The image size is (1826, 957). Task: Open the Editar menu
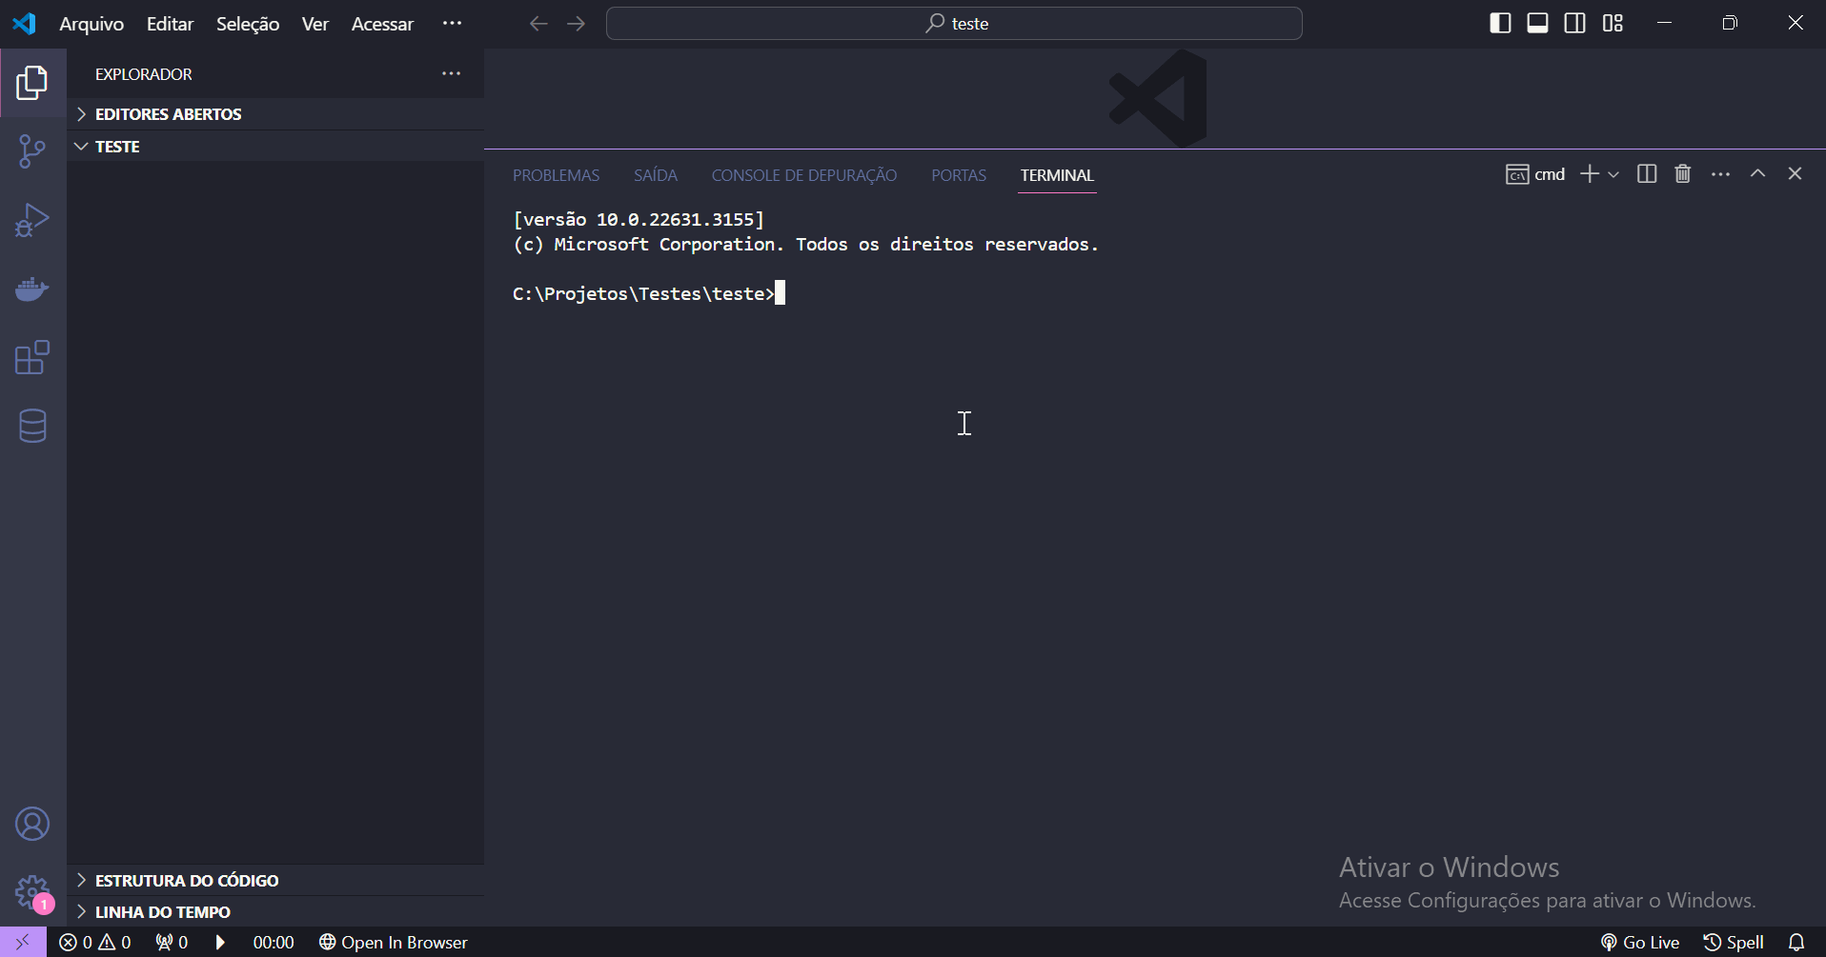pyautogui.click(x=170, y=24)
